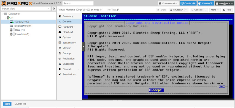Click the Firewall shield icon

[x=60, y=69]
